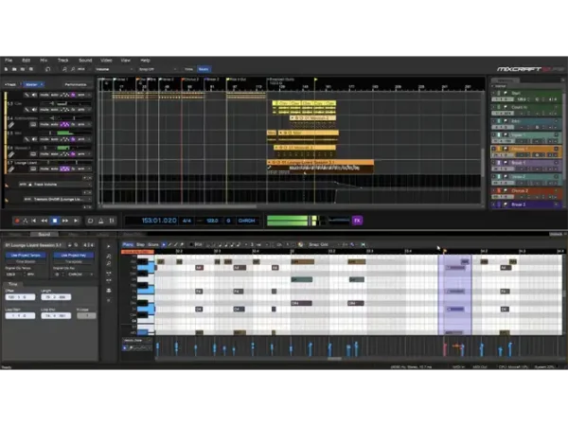Open the original clip key dropdown

[x=80, y=275]
